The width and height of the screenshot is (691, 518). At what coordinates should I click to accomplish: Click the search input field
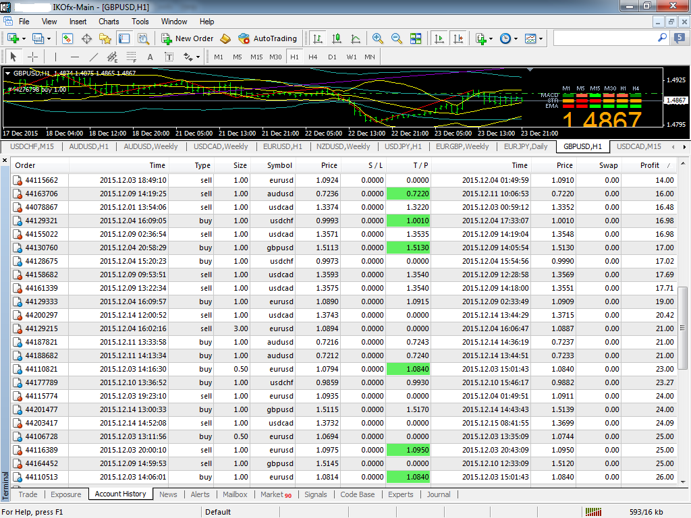pos(605,38)
